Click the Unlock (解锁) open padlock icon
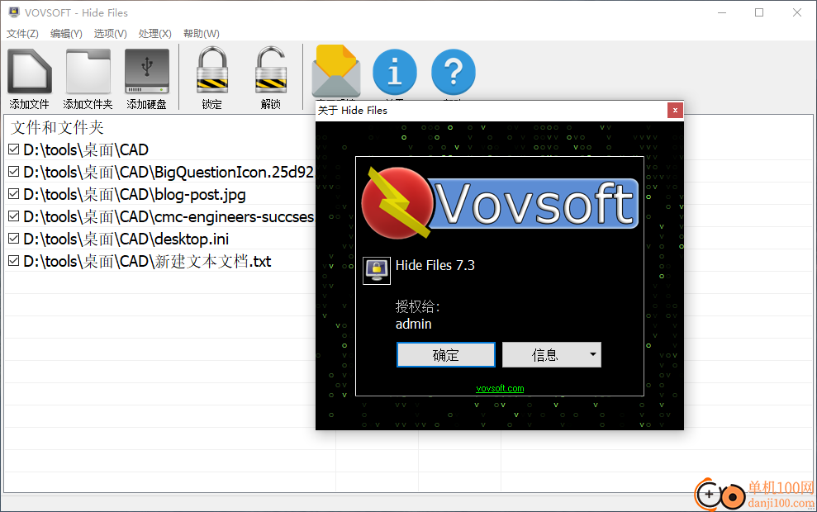 click(x=270, y=70)
